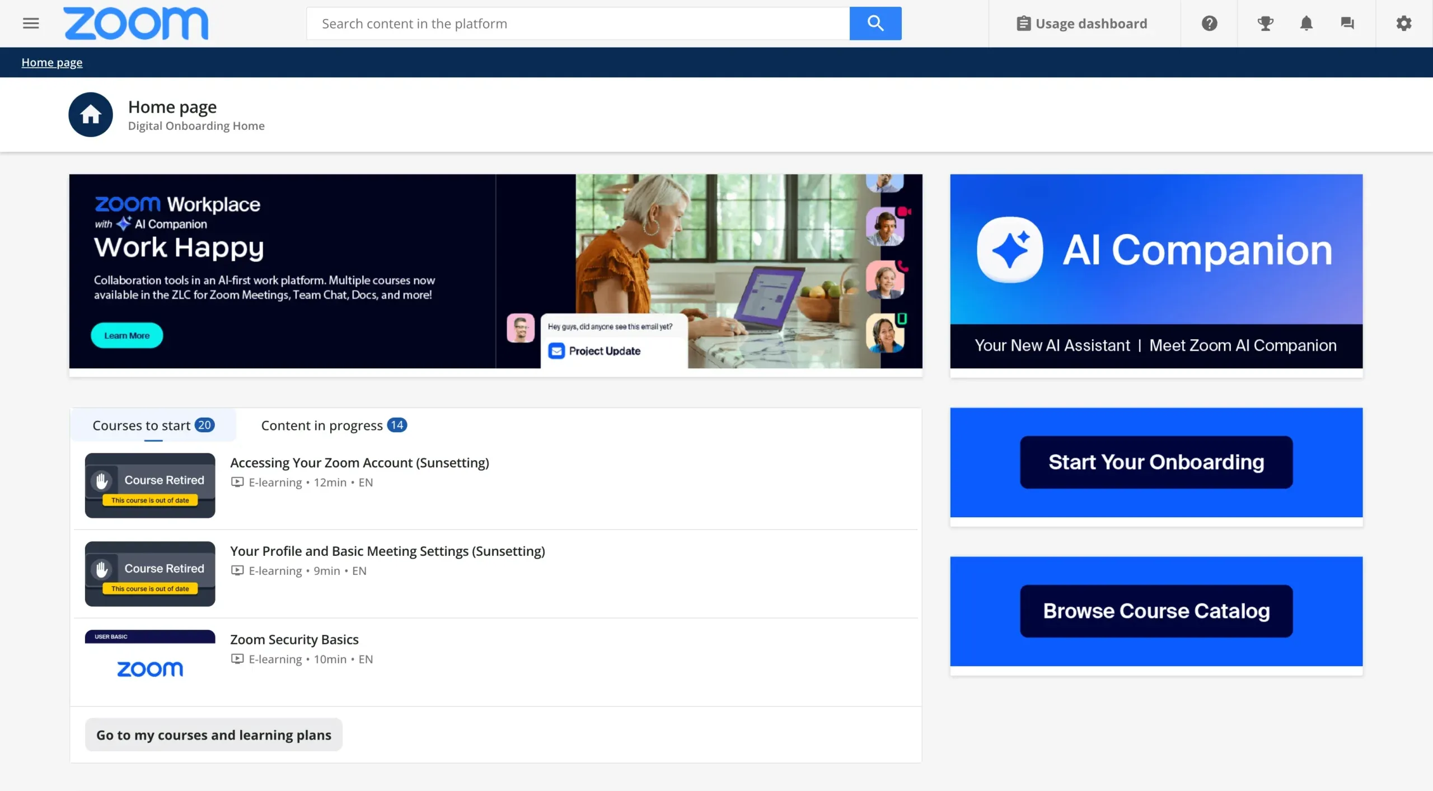
Task: Click Start Your Onboarding button
Action: [x=1156, y=462]
